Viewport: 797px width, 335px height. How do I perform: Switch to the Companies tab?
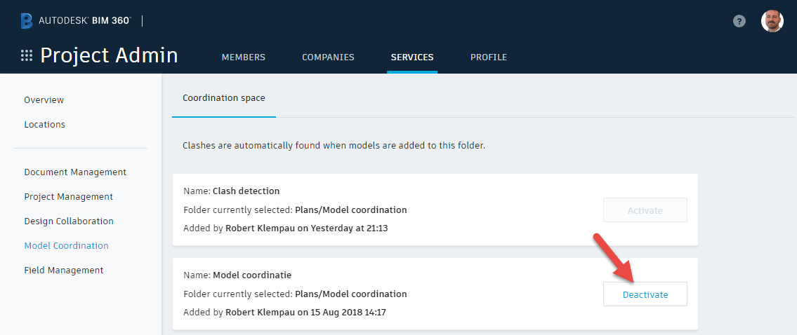click(329, 57)
